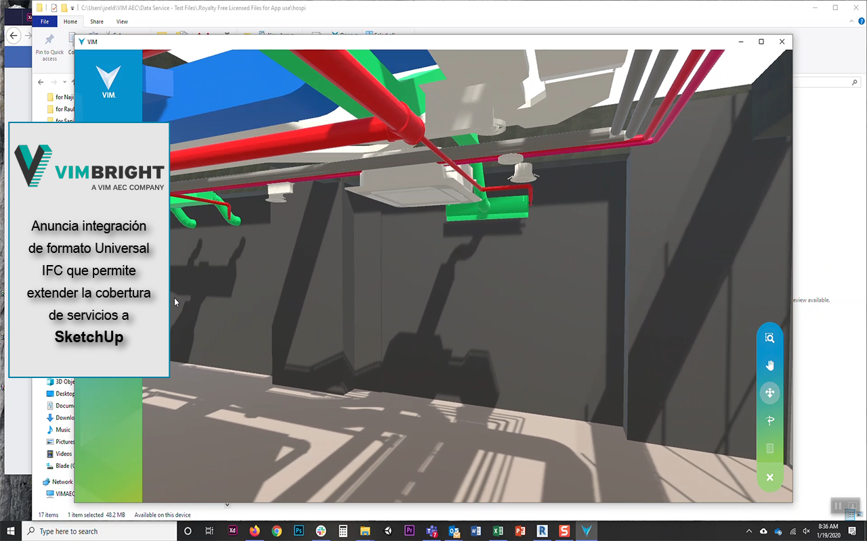Open Premiere Pro from the taskbar

tap(409, 531)
